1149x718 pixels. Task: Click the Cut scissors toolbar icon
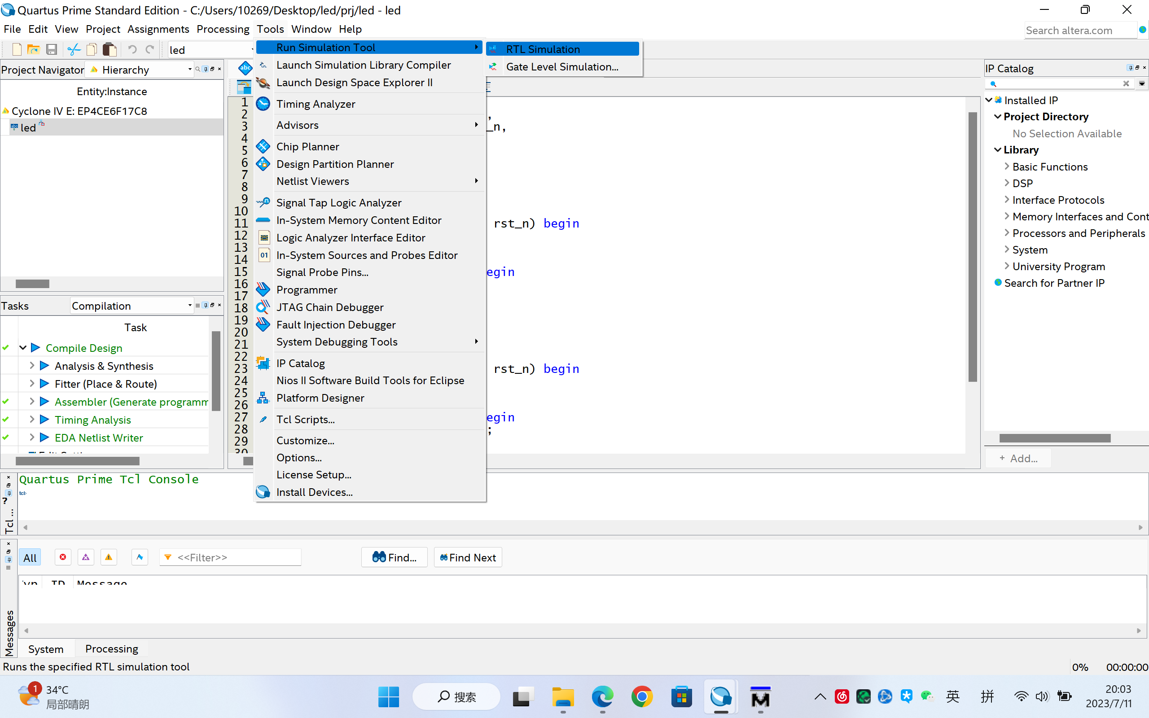tap(74, 49)
